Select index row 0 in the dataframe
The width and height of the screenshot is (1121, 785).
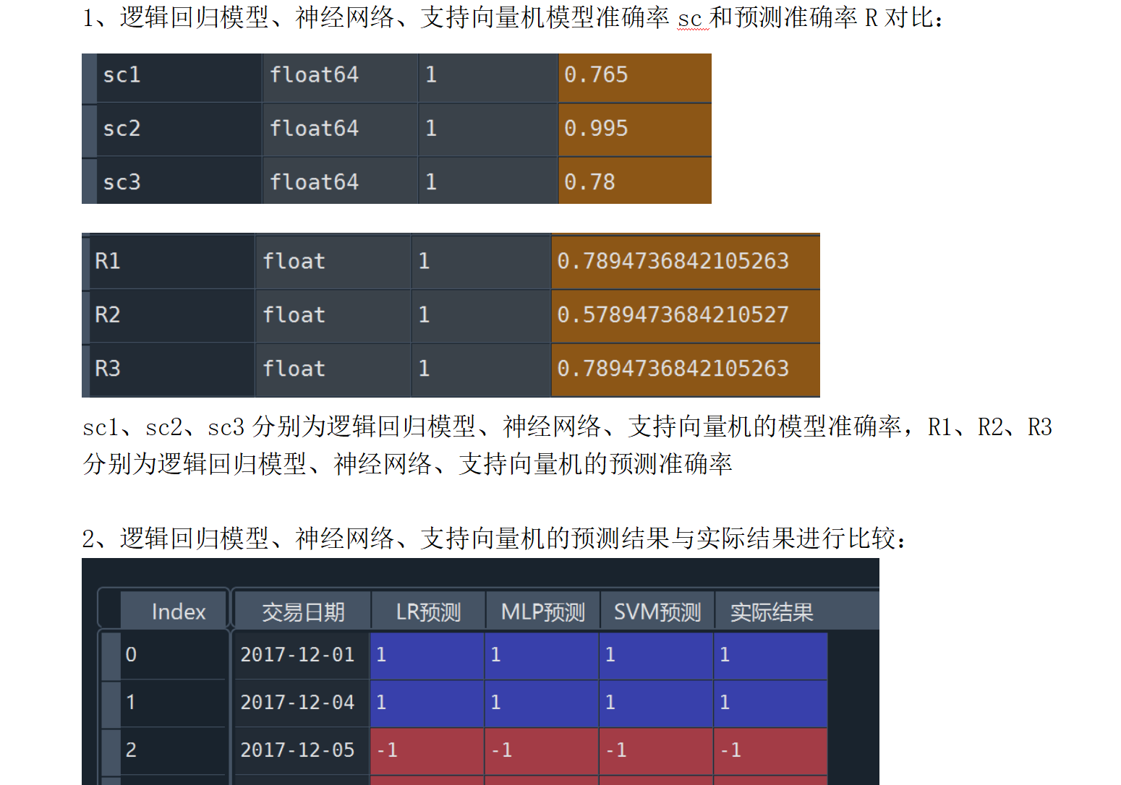(174, 655)
